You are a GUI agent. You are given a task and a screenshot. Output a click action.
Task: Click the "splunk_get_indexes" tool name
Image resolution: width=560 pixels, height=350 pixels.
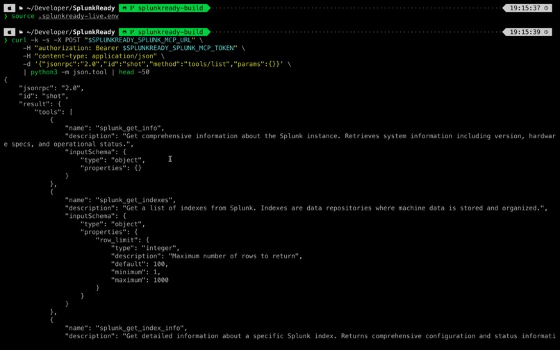[x=135, y=200]
